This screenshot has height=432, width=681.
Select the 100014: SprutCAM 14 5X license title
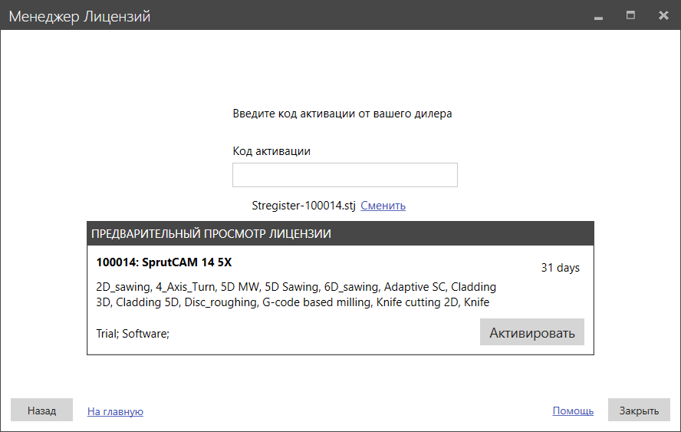(x=164, y=262)
